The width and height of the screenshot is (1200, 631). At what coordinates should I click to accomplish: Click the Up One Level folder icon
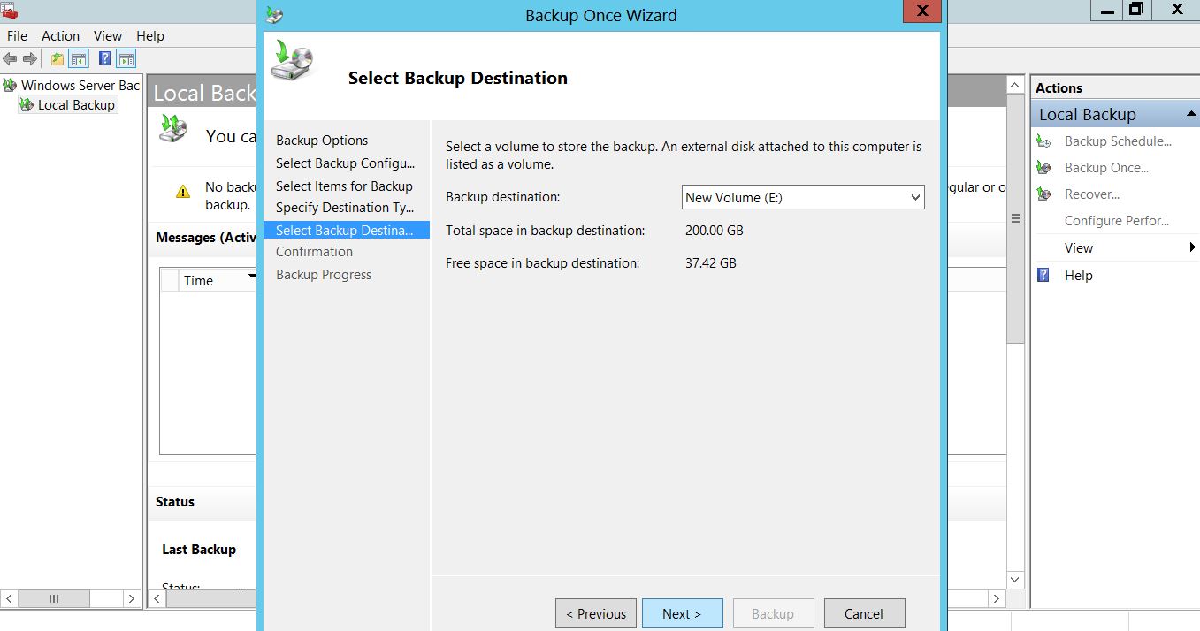pos(57,59)
